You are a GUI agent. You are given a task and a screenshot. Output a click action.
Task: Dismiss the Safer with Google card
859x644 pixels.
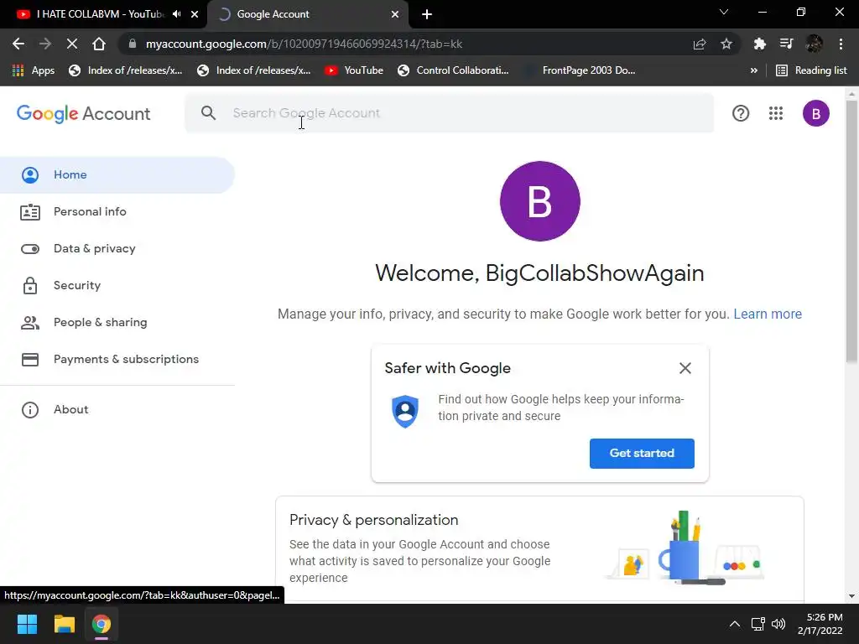pyautogui.click(x=685, y=368)
